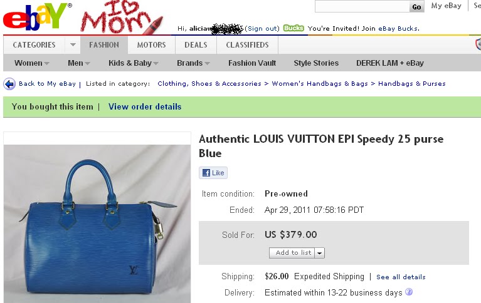Click the Go search button
This screenshot has height=303, width=481.
[x=416, y=7]
